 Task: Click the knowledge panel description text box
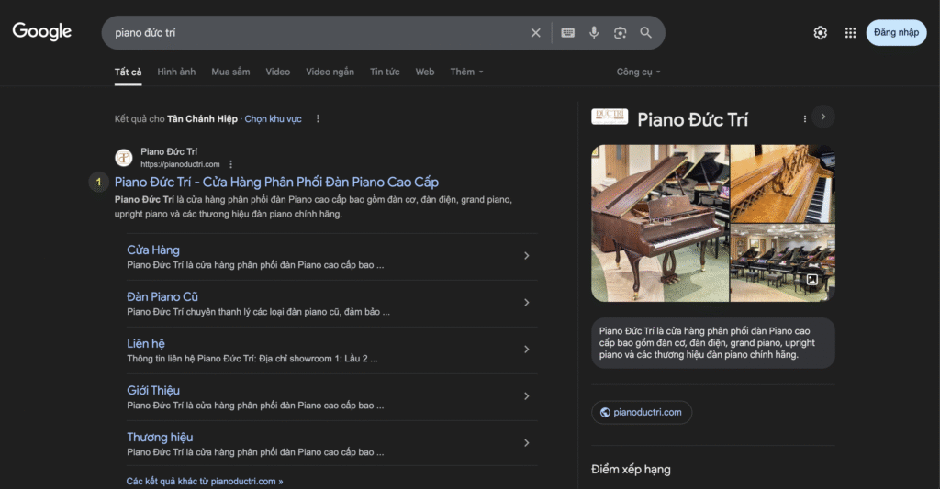712,343
